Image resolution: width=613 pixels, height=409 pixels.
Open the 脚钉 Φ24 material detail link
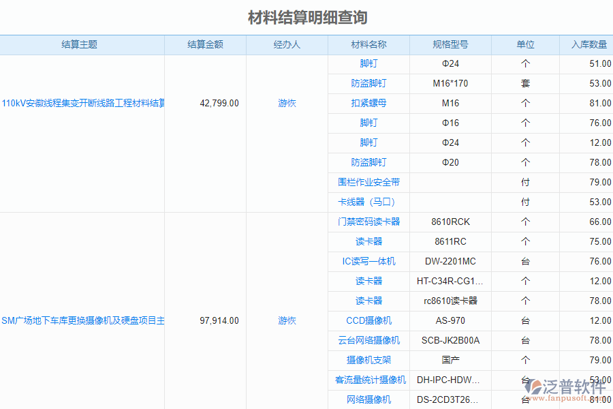point(368,63)
